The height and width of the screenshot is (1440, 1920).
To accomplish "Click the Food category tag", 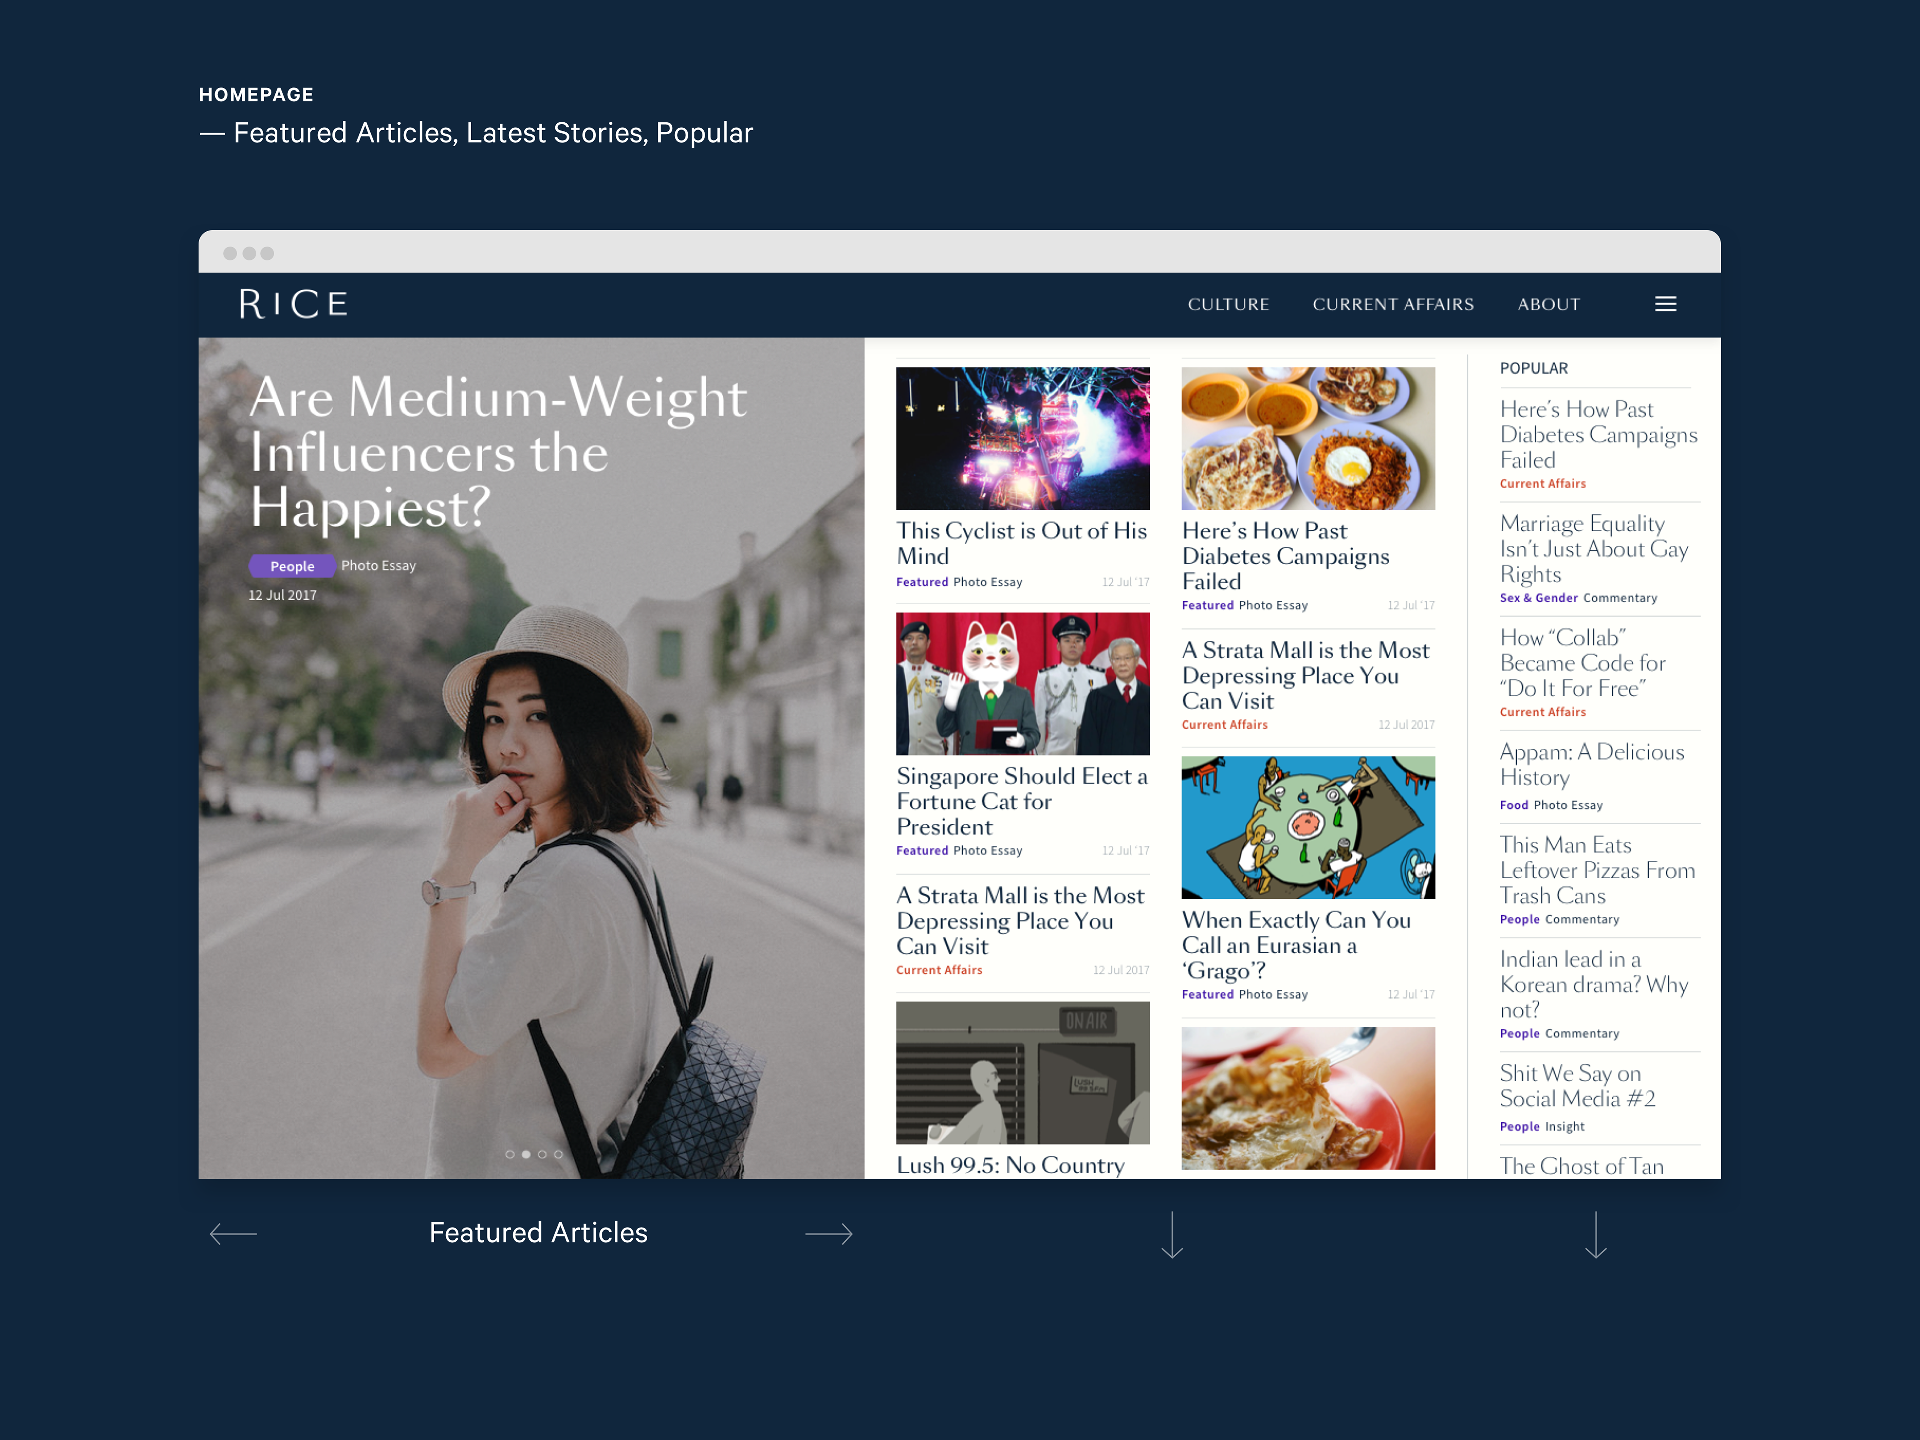I will click(x=1514, y=805).
